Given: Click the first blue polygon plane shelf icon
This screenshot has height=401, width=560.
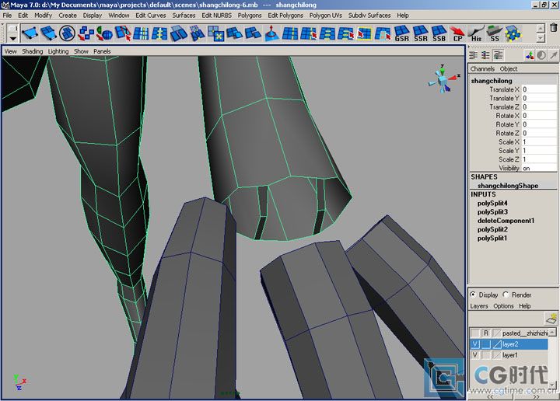Looking at the screenshot, I should pyautogui.click(x=30, y=33).
